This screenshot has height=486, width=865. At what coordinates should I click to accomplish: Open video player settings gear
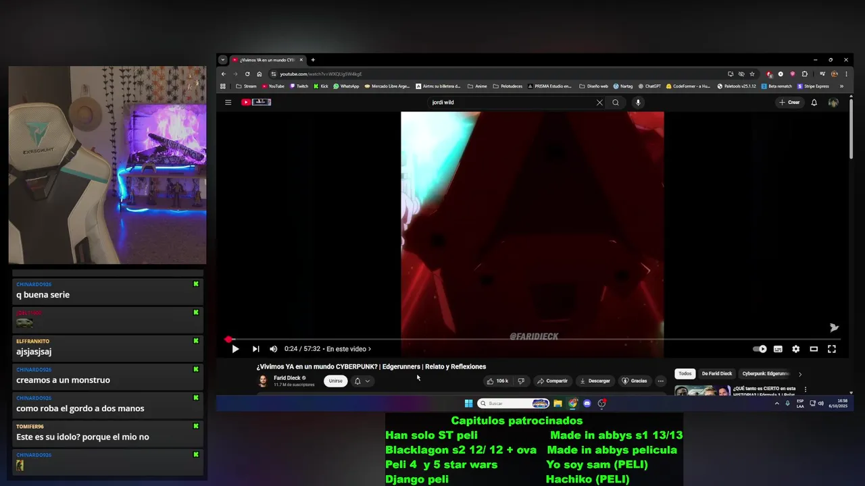pos(796,349)
